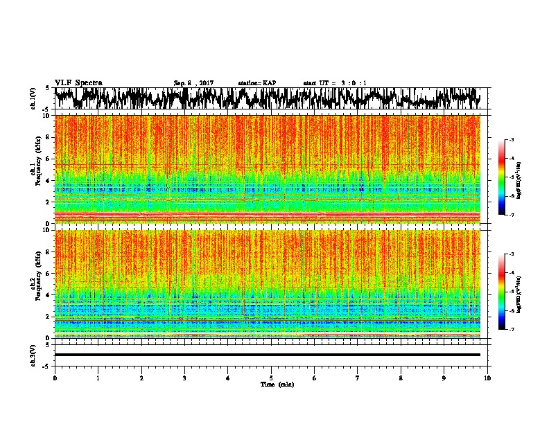
Task: Click the ch.2 spectrogram color scale bar
Action: pos(501,292)
